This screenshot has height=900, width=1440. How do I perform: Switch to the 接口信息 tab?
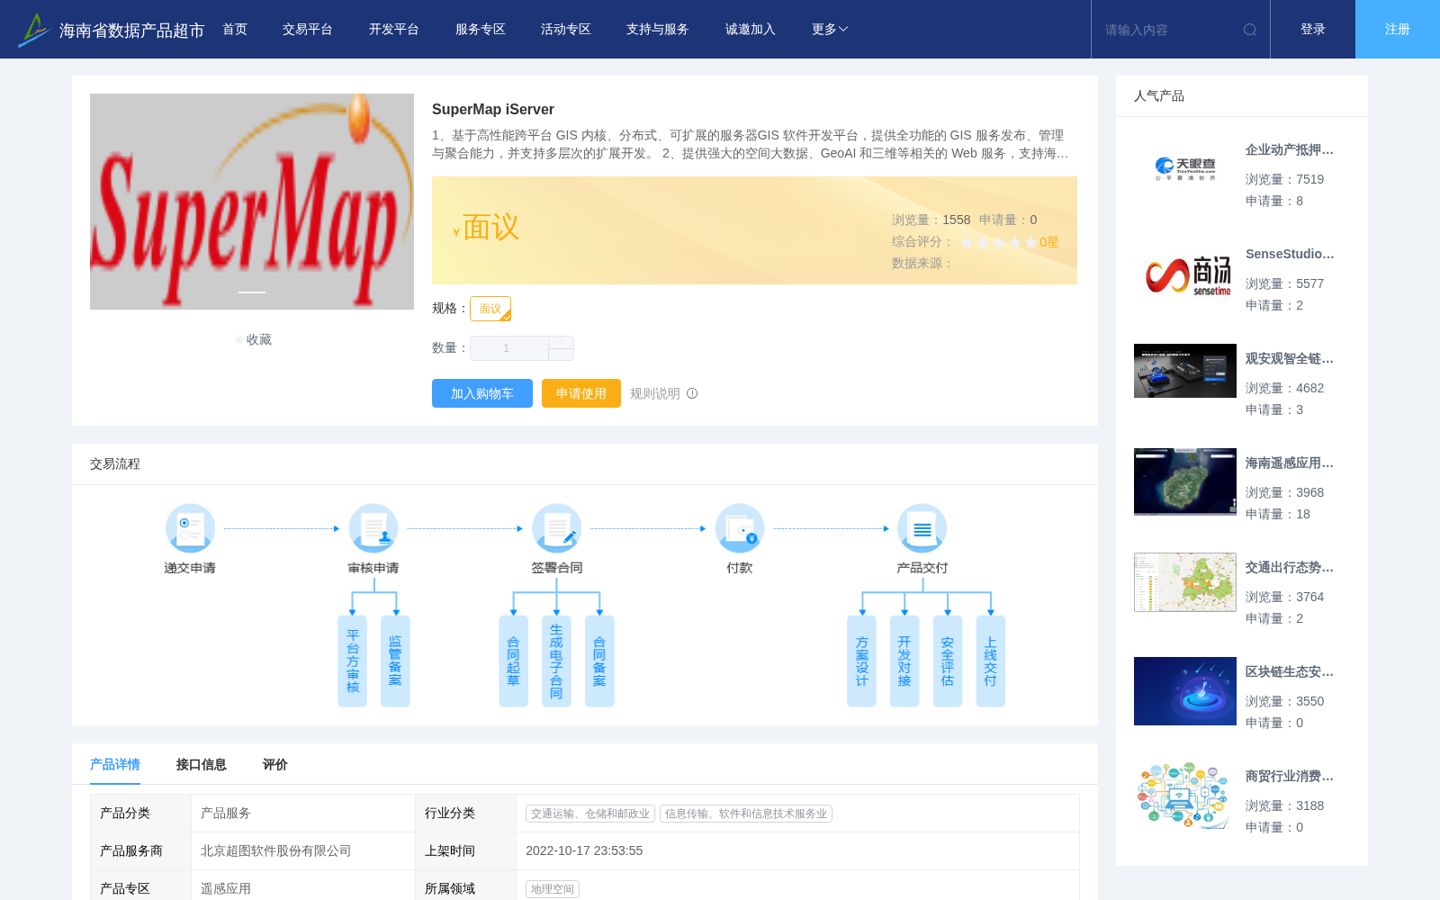pos(202,764)
